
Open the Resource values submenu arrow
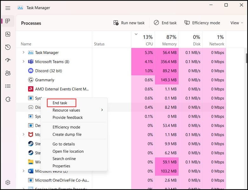click(102, 110)
